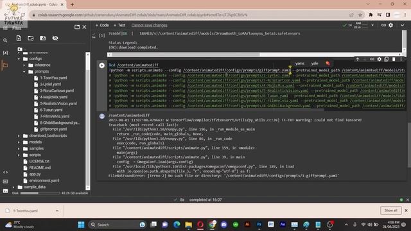Expand the scripts folder
The height and width of the screenshot is (231, 411).
(19, 155)
